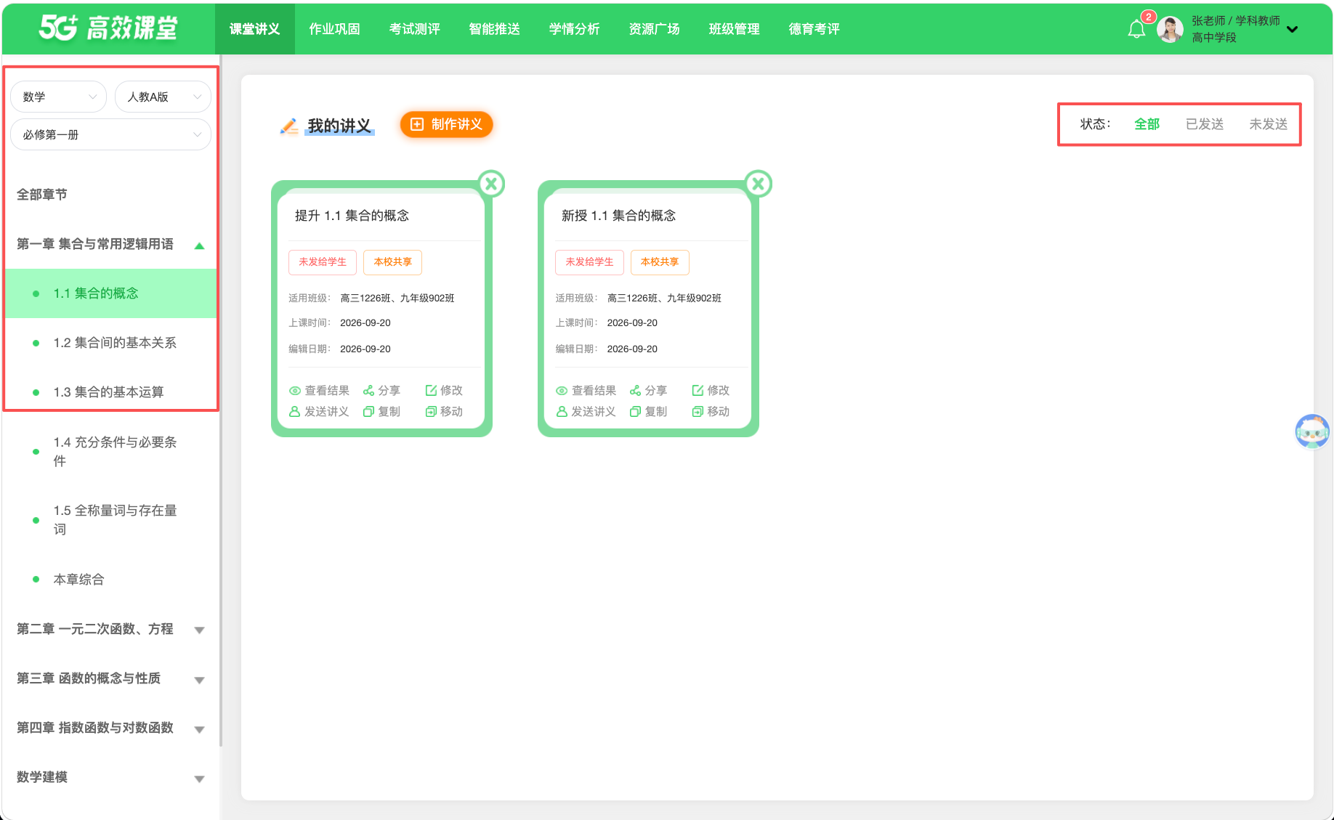This screenshot has width=1334, height=820.
Task: Open the user account dropdown arrow
Action: pyautogui.click(x=1293, y=29)
